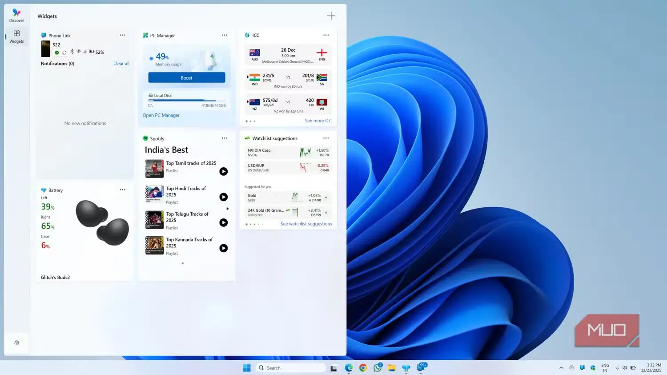Screen dimensions: 667x375
Task: Click the ICC widget logo icon
Action: [x=247, y=35]
